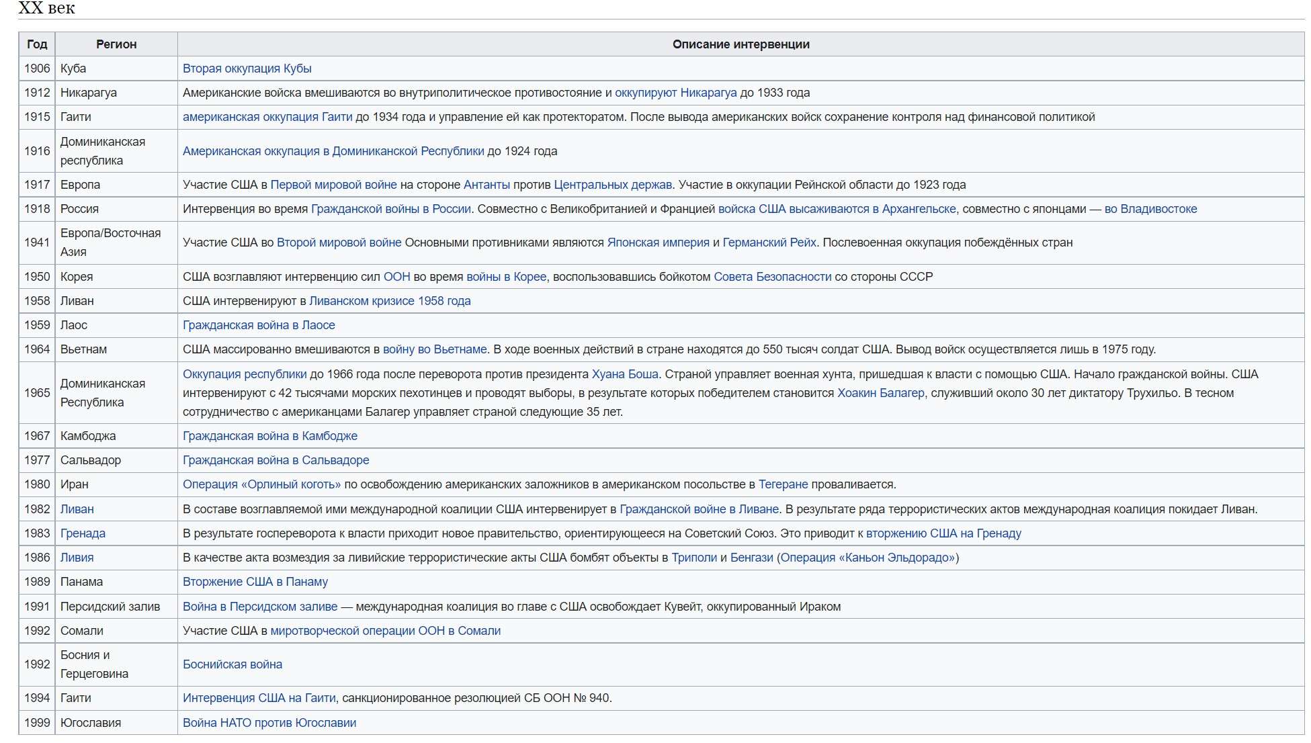Image resolution: width=1311 pixels, height=743 pixels.
Task: Open the Гренада region link
Action: tap(83, 533)
